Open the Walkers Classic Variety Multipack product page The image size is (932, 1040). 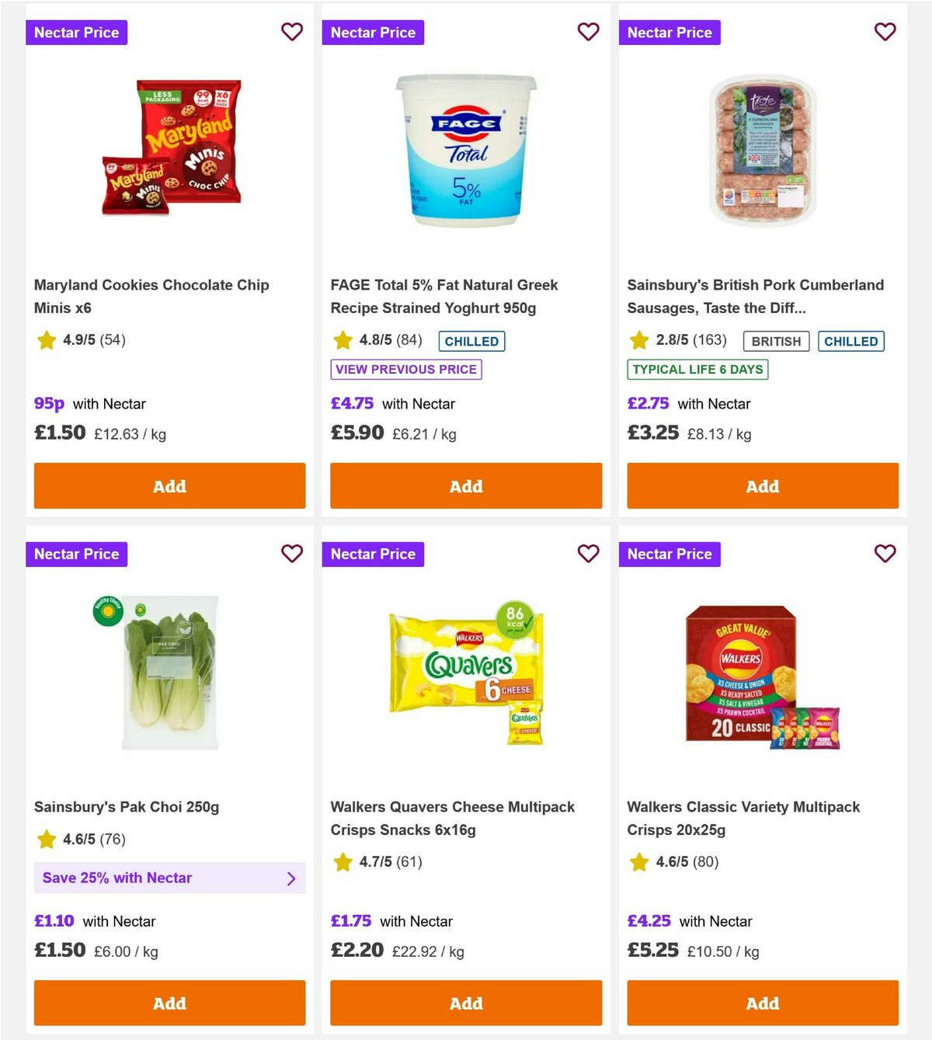pyautogui.click(x=743, y=818)
